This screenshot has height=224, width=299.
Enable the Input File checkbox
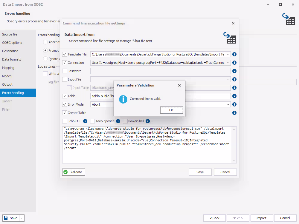pyautogui.click(x=65, y=79)
